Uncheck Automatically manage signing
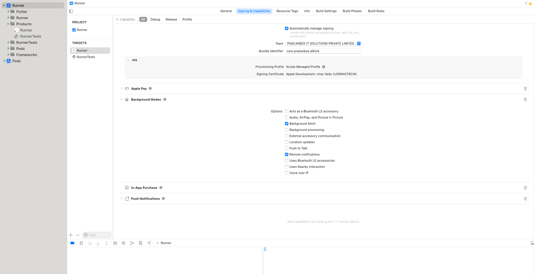The height and width of the screenshot is (274, 534). [x=287, y=29]
